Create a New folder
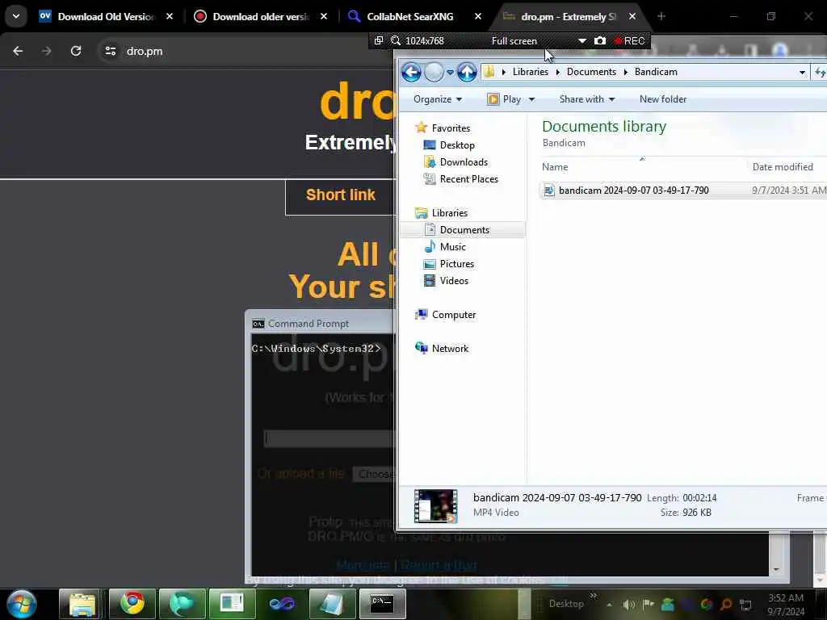 click(662, 99)
